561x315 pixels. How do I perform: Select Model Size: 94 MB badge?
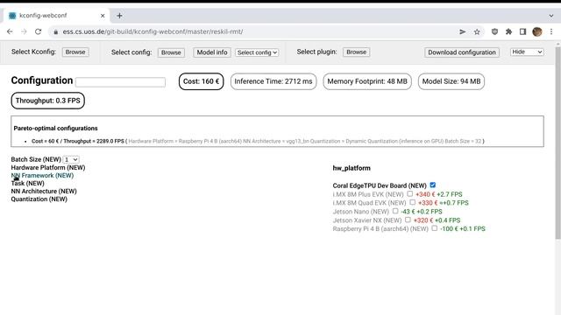[x=451, y=81]
